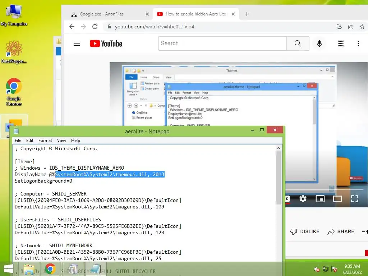Select Google Chrome desktop shortcut
This screenshot has height=276, width=368.
tap(14, 92)
